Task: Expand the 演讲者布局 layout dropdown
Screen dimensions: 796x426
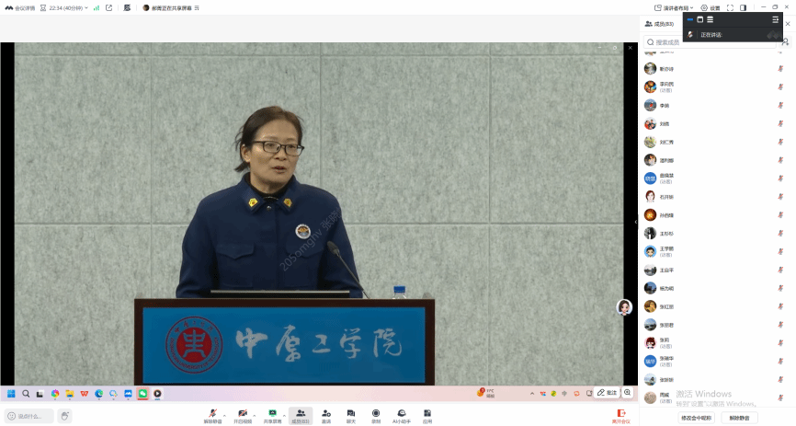Action: pos(677,7)
